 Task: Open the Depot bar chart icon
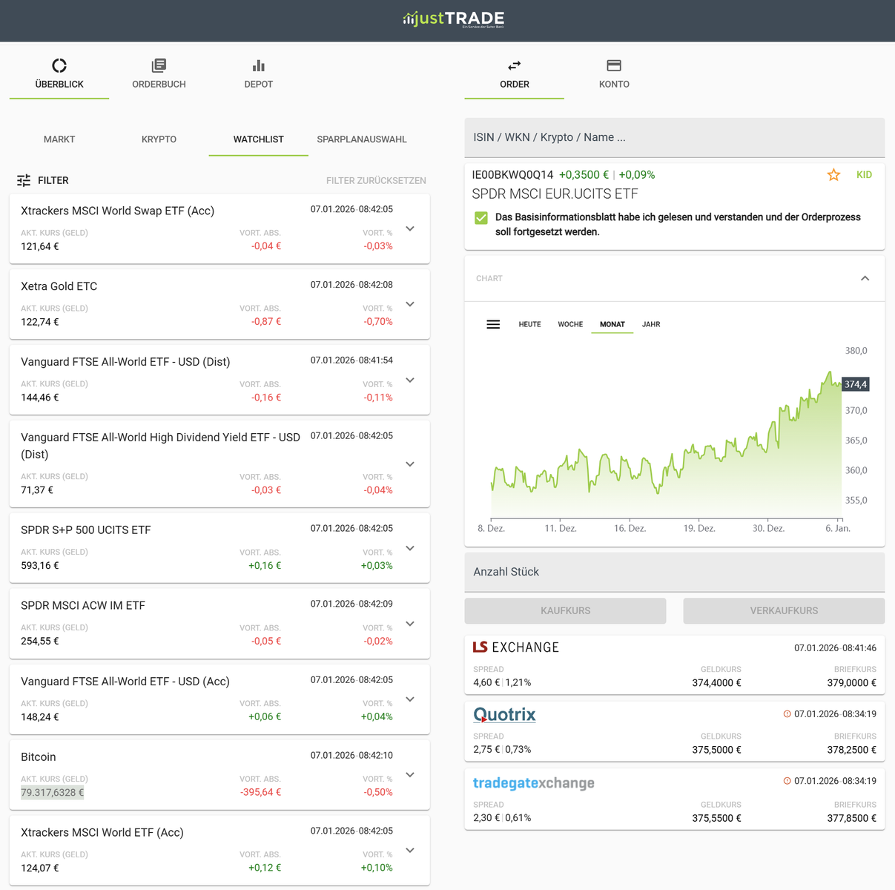(258, 66)
